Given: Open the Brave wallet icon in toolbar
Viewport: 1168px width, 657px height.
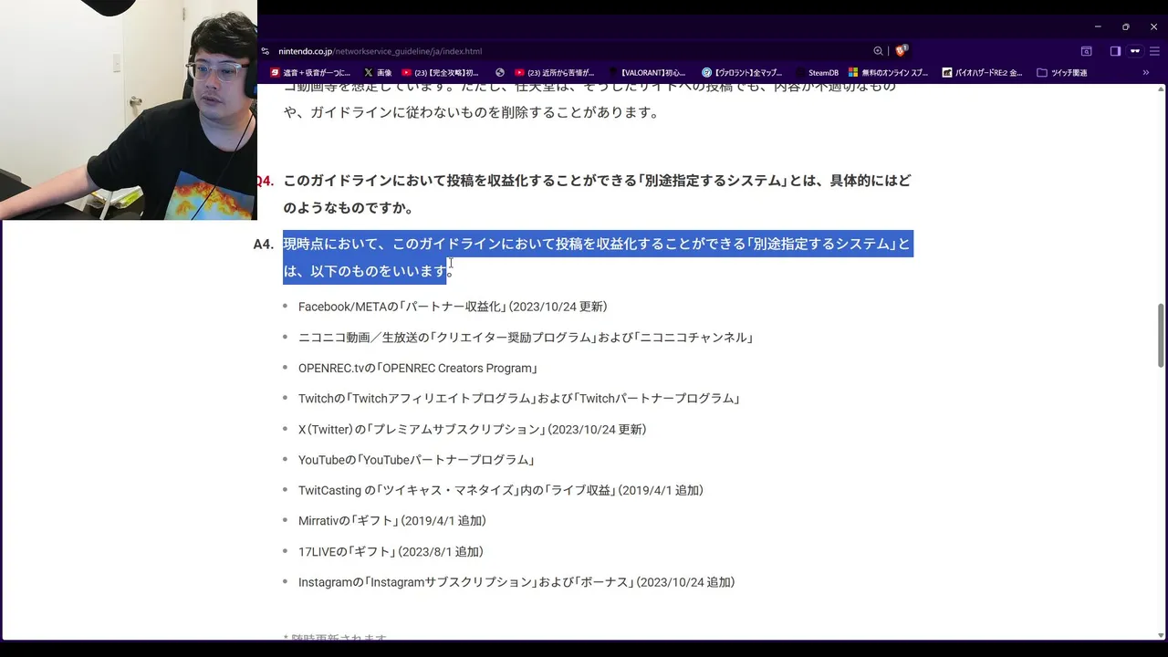Looking at the screenshot, I should (1135, 51).
